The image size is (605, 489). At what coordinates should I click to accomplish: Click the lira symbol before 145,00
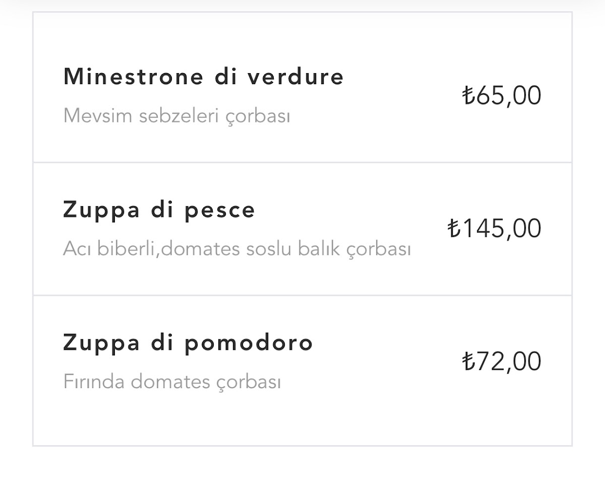tap(454, 228)
